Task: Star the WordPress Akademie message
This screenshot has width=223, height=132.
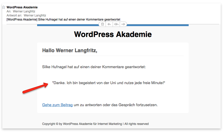Action: 4,7
